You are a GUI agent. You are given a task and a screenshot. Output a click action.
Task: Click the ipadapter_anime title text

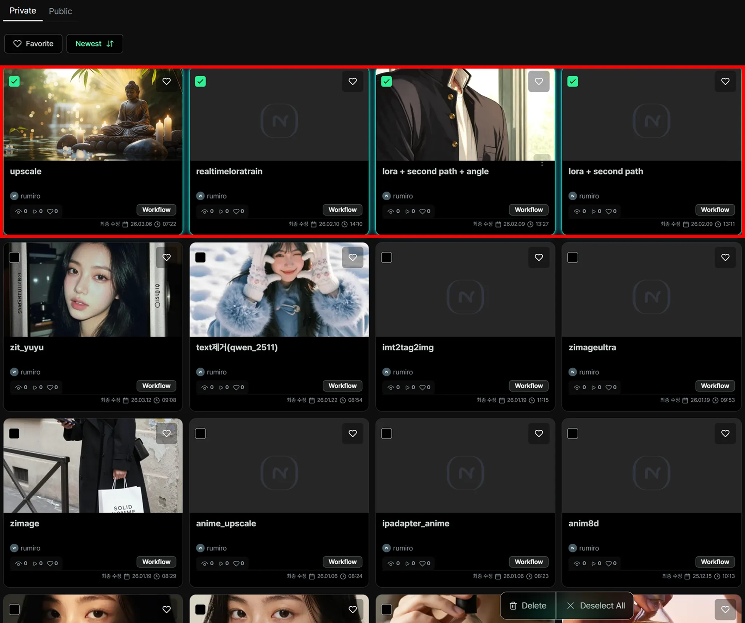click(416, 524)
